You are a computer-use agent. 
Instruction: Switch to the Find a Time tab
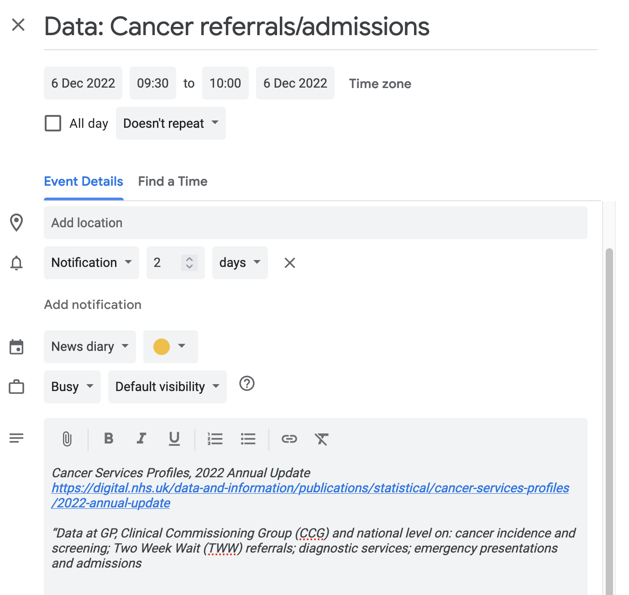(173, 181)
